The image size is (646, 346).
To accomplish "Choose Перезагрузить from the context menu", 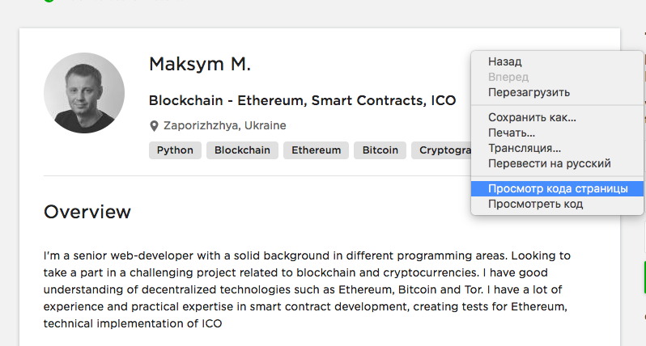I will (529, 92).
